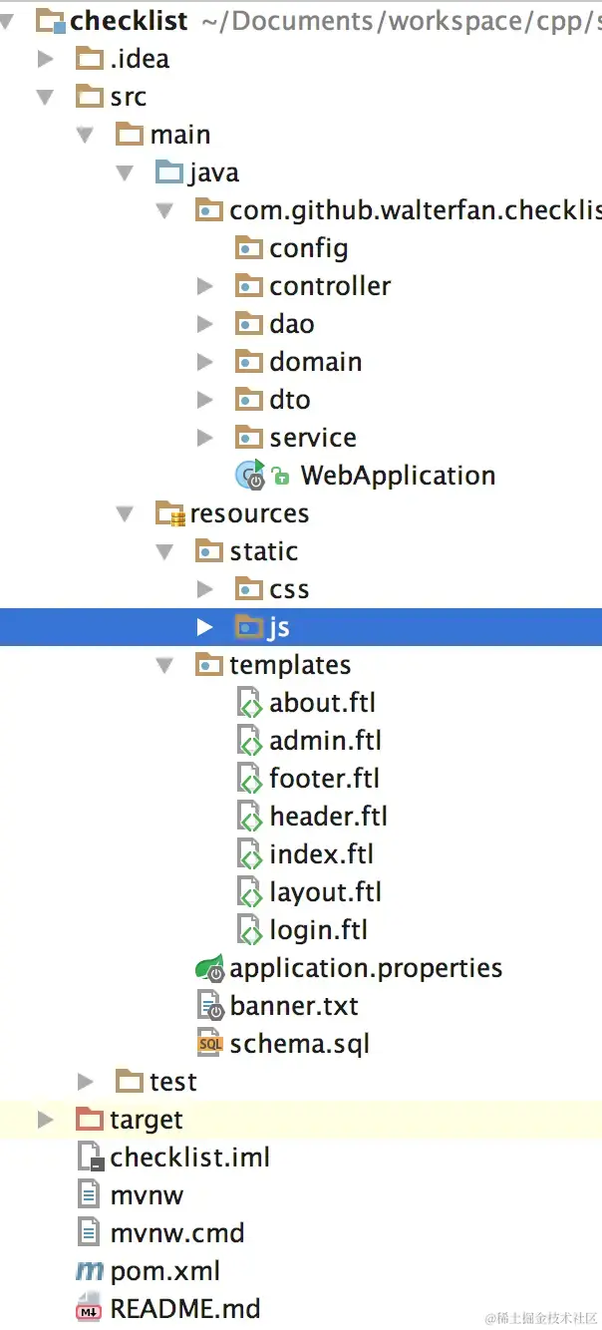
Task: Click the index.ftl FreeMarker template icon
Action: tap(249, 853)
